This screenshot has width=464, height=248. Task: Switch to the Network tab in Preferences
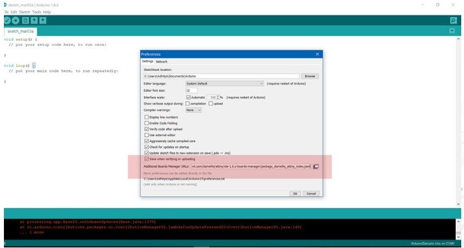point(162,61)
